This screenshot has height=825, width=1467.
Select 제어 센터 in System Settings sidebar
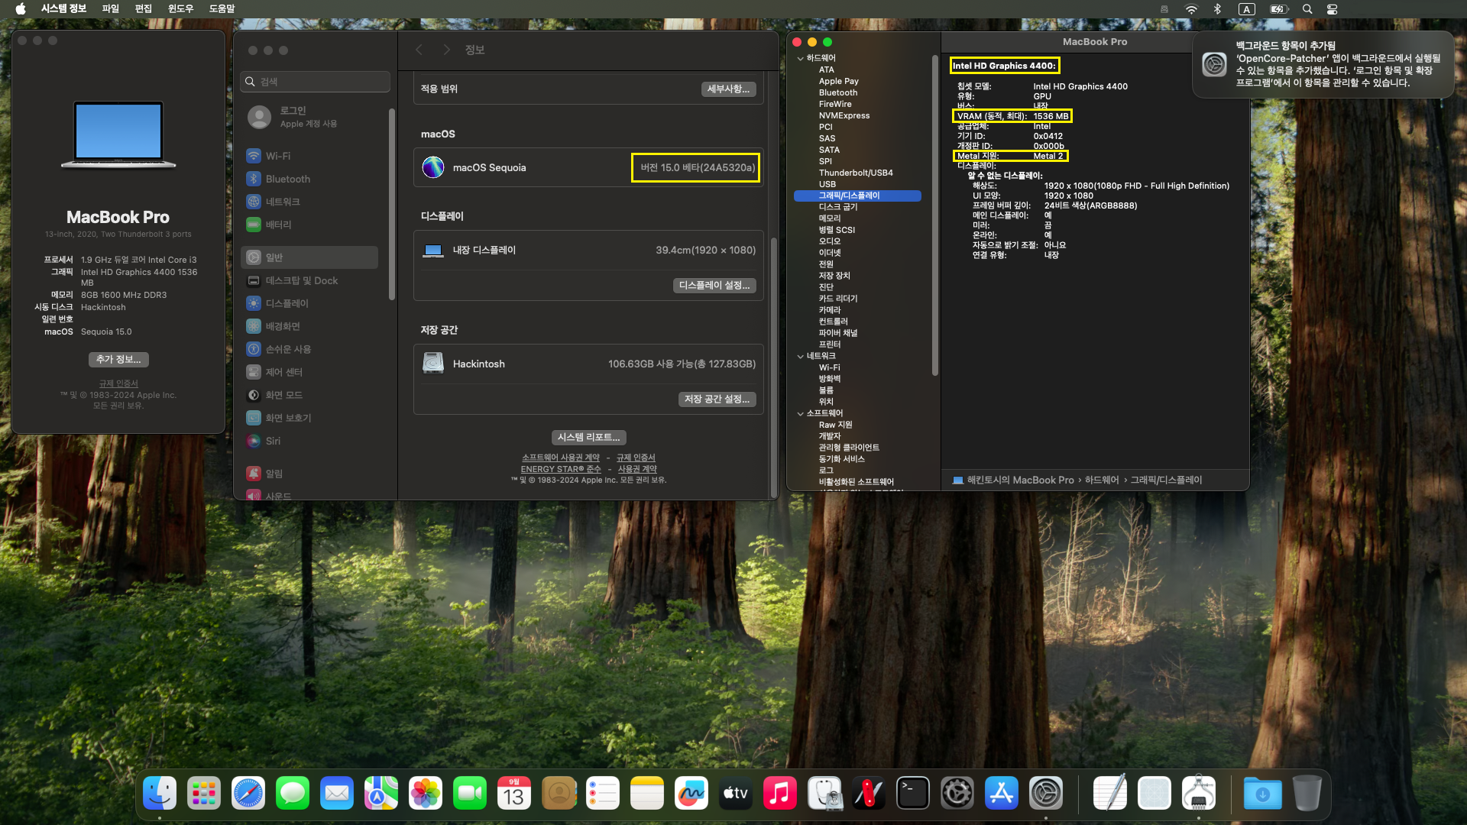[x=309, y=372]
